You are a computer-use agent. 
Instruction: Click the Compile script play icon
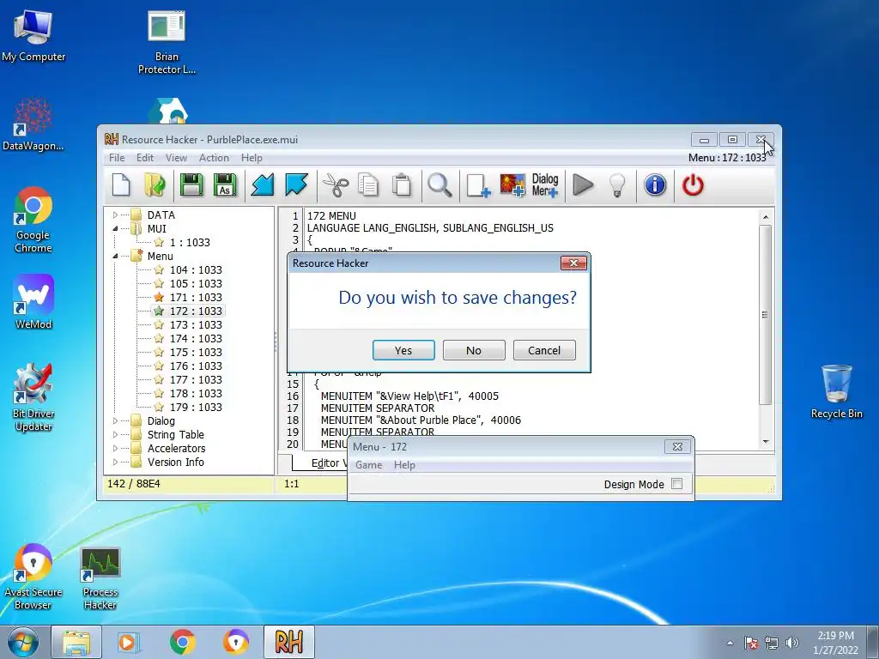click(x=583, y=185)
